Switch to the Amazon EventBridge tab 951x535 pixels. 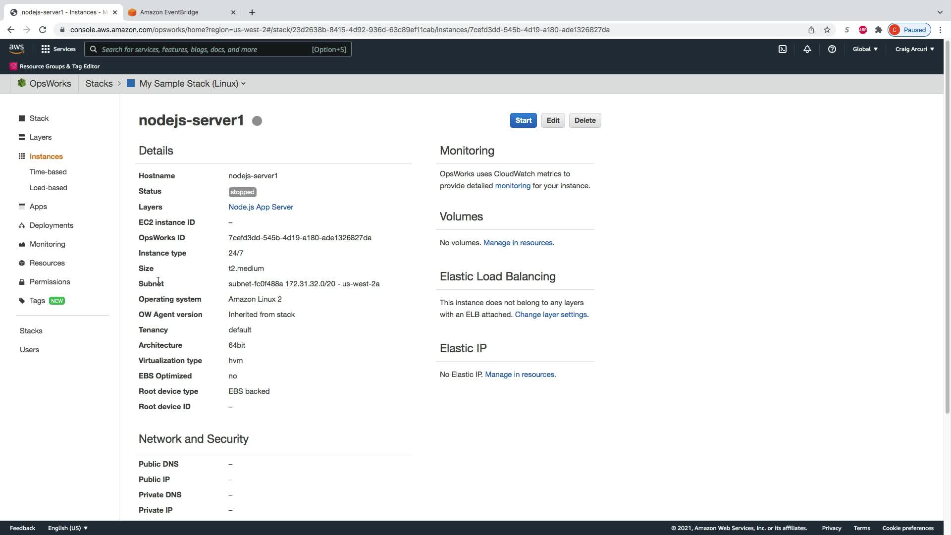tap(169, 12)
